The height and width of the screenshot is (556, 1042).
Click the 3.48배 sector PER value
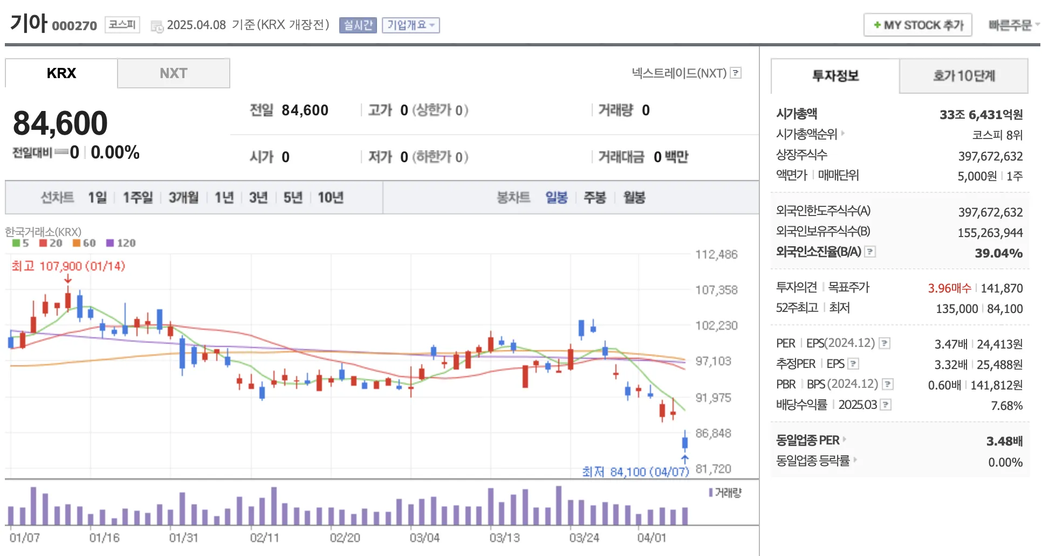coord(1004,441)
